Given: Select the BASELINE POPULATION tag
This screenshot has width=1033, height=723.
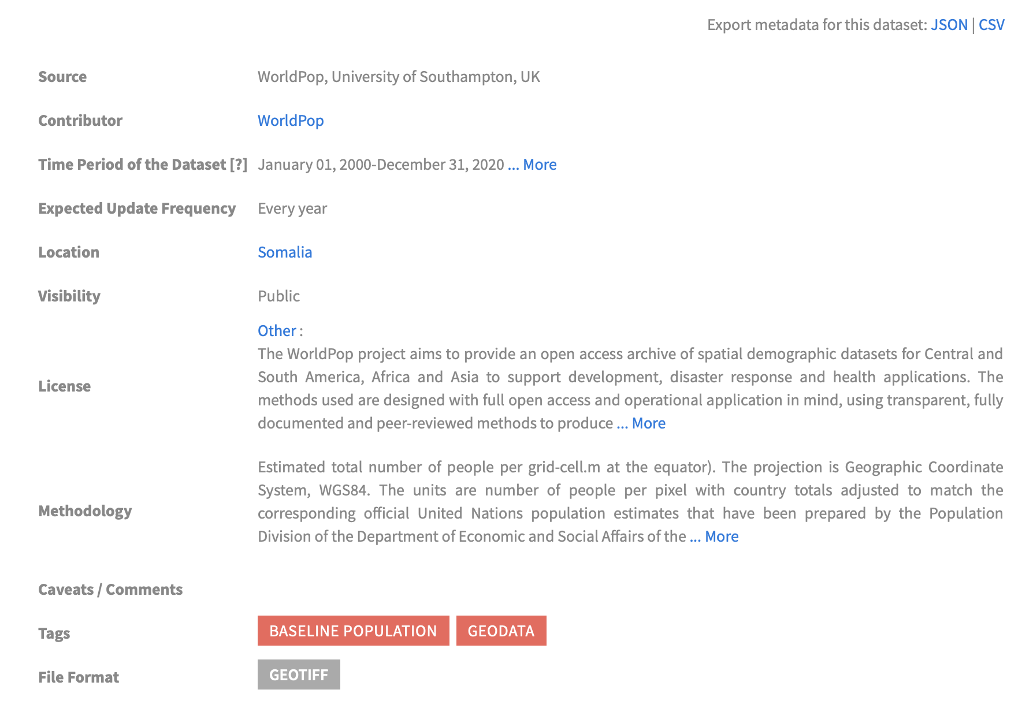Looking at the screenshot, I should [x=354, y=631].
